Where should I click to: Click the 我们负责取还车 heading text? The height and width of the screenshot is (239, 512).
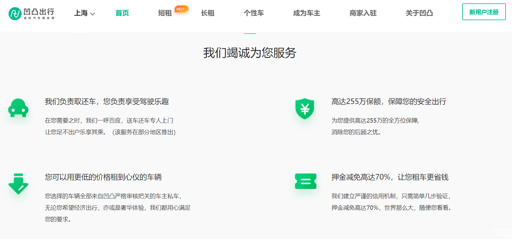[x=107, y=102]
